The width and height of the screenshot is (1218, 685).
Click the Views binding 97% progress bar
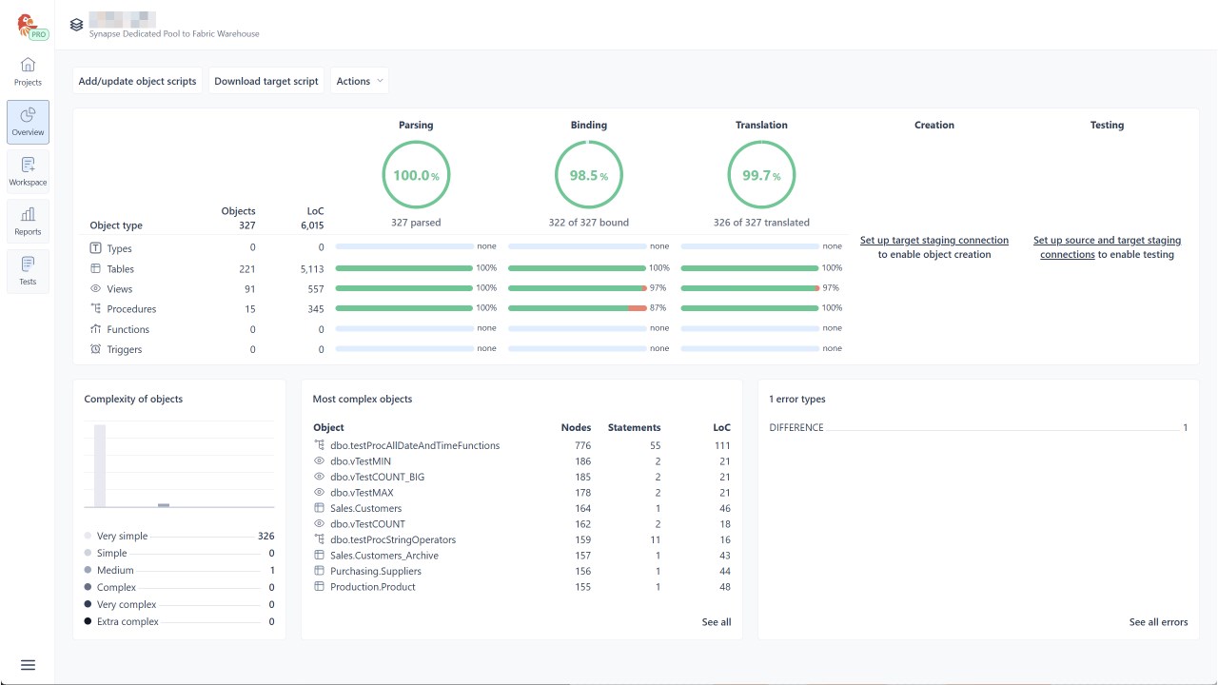[578, 288]
